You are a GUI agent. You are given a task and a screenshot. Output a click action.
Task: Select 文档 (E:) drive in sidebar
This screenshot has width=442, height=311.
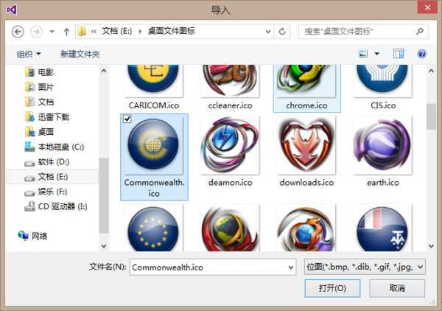52,177
